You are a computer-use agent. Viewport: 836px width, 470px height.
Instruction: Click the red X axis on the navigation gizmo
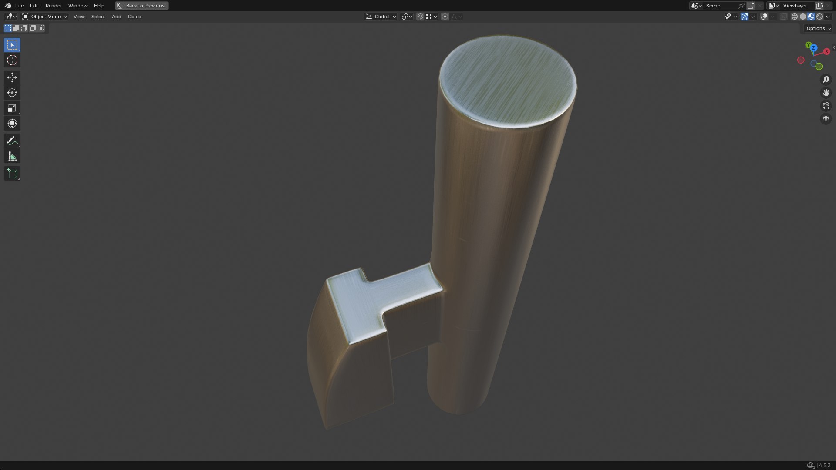pos(826,51)
